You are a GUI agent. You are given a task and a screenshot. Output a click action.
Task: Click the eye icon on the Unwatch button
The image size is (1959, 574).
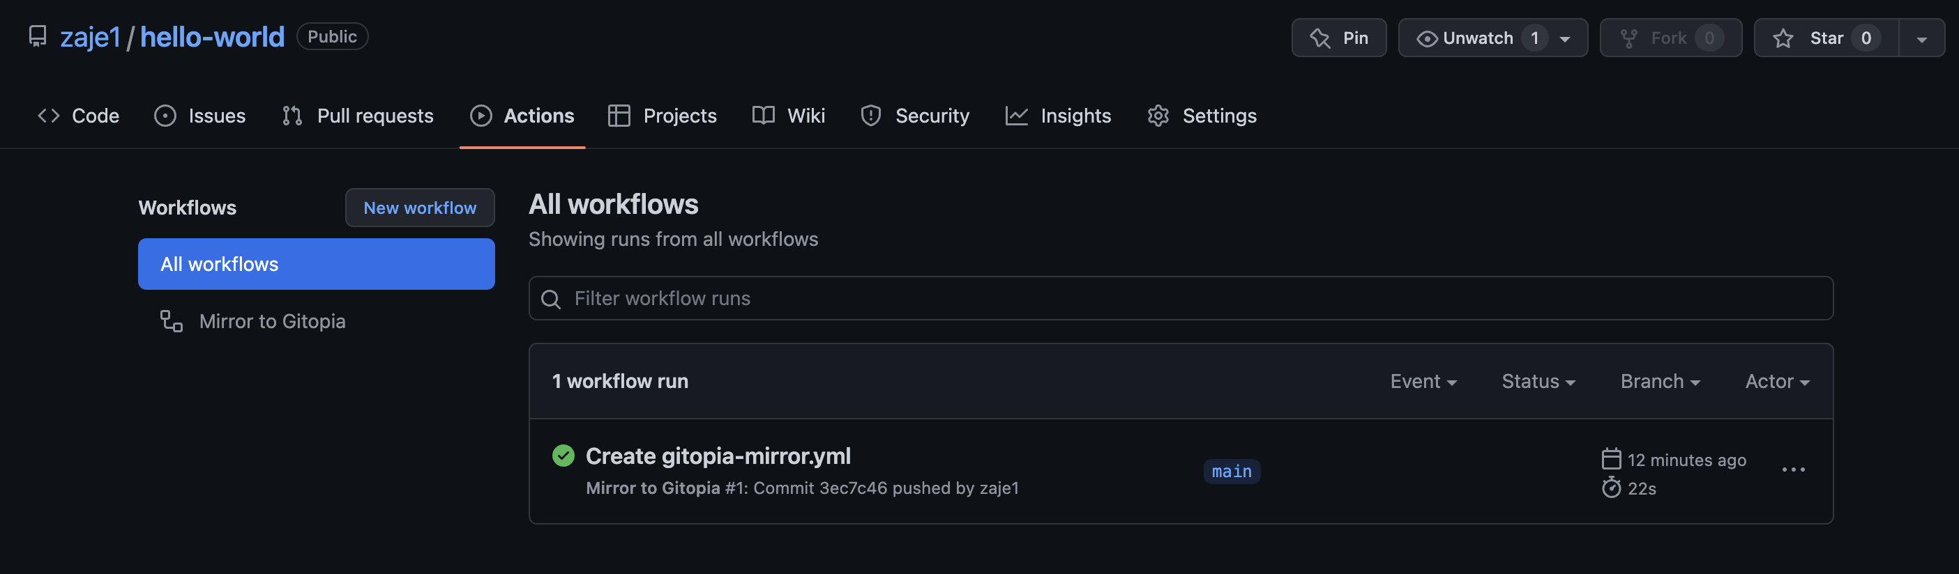click(x=1428, y=39)
